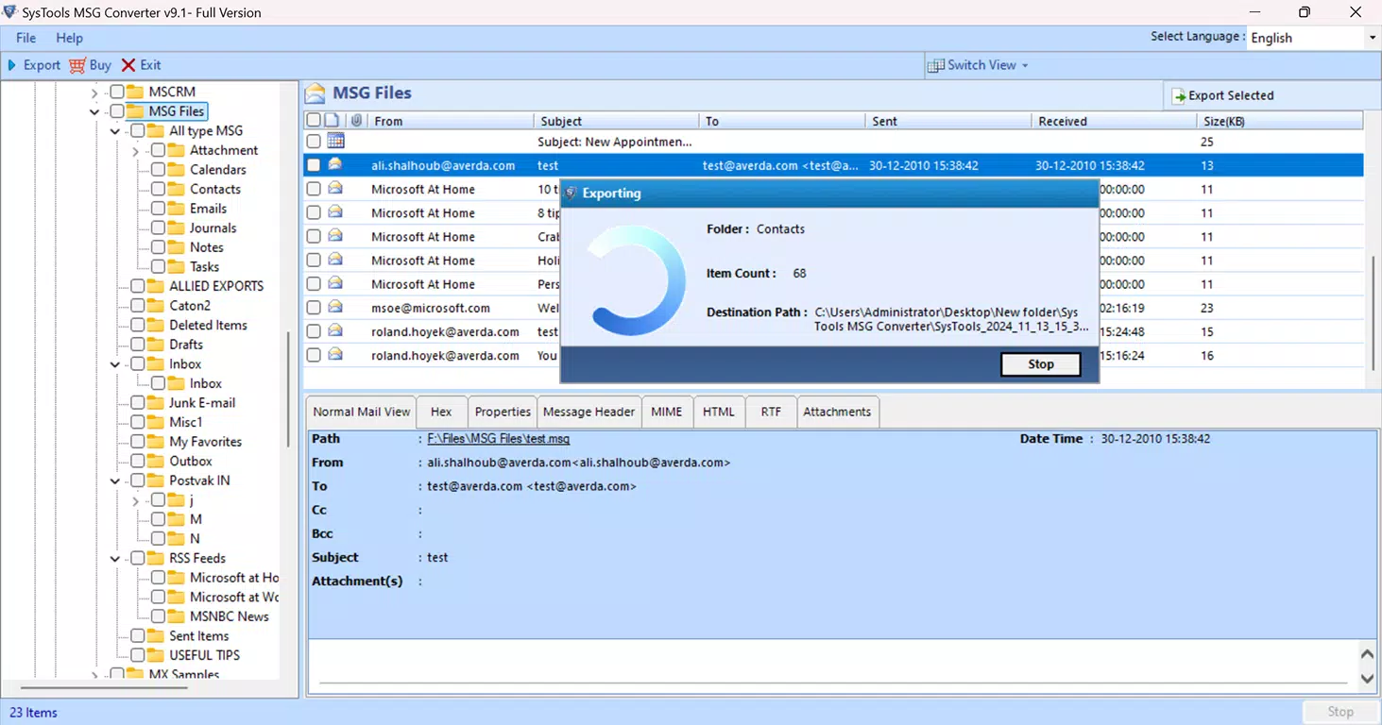Switch to the Attachments tab
Viewport: 1382px width, 725px height.
tap(837, 412)
